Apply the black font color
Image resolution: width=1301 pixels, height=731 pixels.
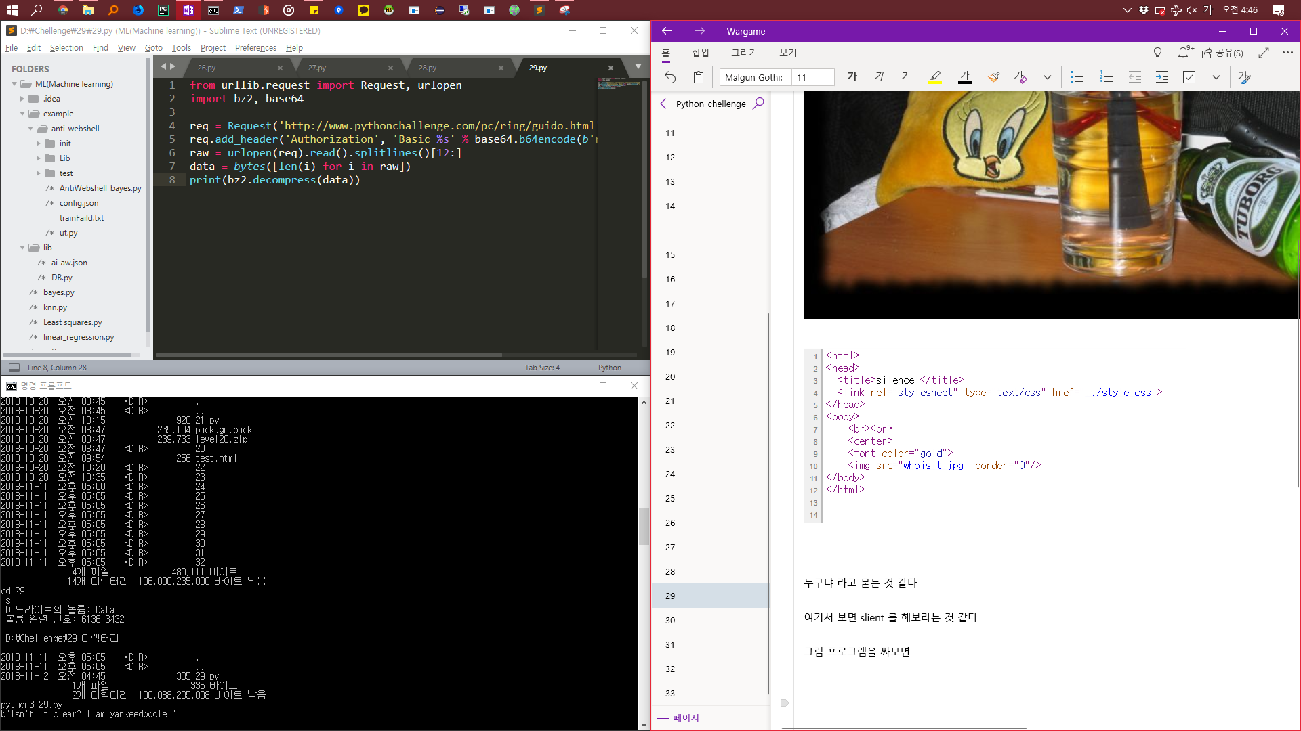coord(965,77)
